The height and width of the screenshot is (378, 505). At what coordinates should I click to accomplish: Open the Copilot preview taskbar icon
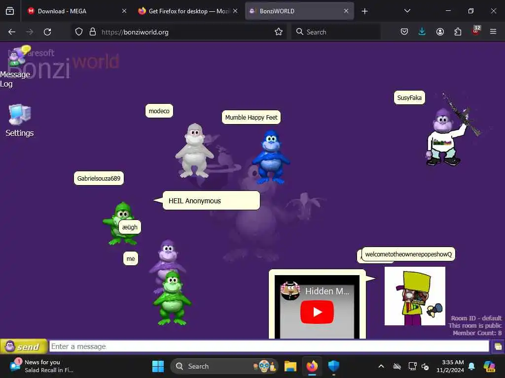[x=489, y=366]
